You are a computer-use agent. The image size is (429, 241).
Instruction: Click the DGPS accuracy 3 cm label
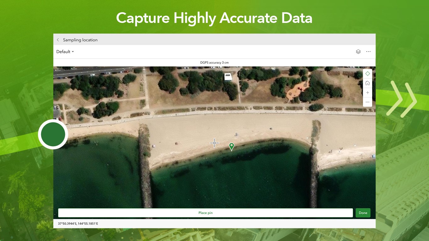pos(215,62)
